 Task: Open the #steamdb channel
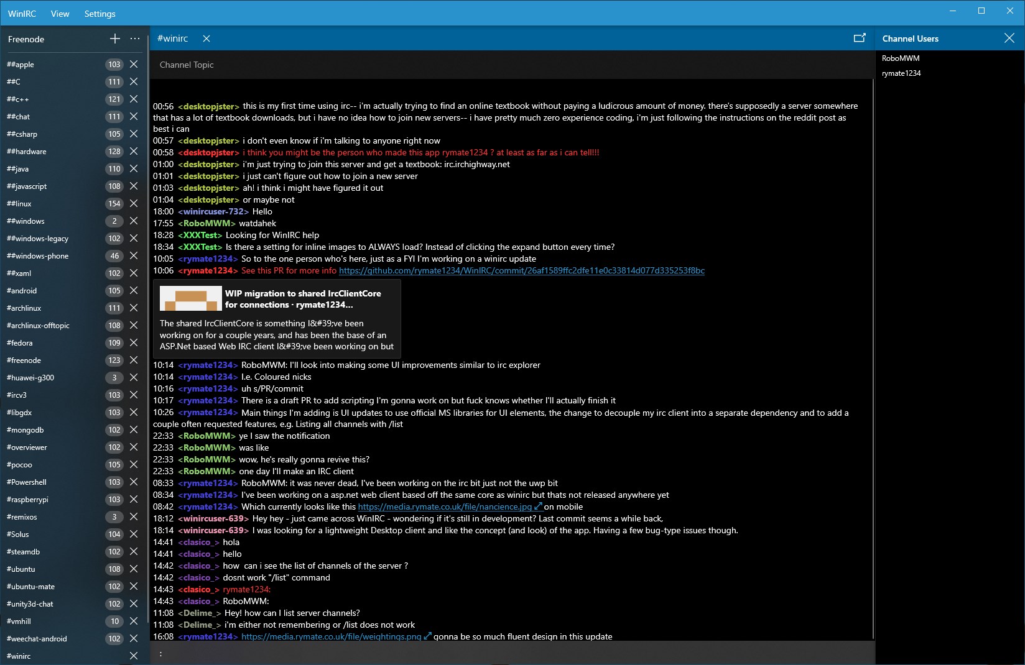tap(23, 552)
